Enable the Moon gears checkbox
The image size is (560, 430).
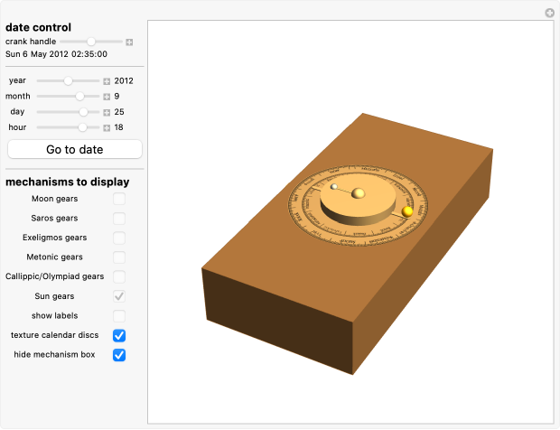click(x=119, y=199)
